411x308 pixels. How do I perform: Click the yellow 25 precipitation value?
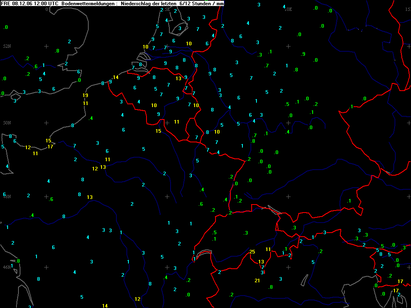252,252
